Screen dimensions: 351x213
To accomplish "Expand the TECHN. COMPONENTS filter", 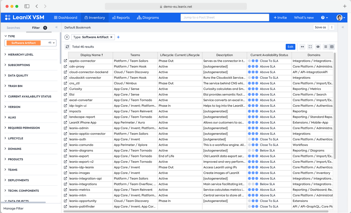I will click(x=22, y=191).
